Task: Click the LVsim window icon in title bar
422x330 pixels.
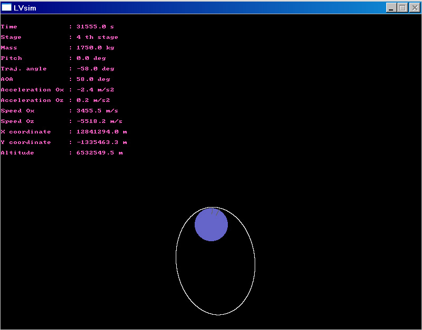Action: point(6,7)
